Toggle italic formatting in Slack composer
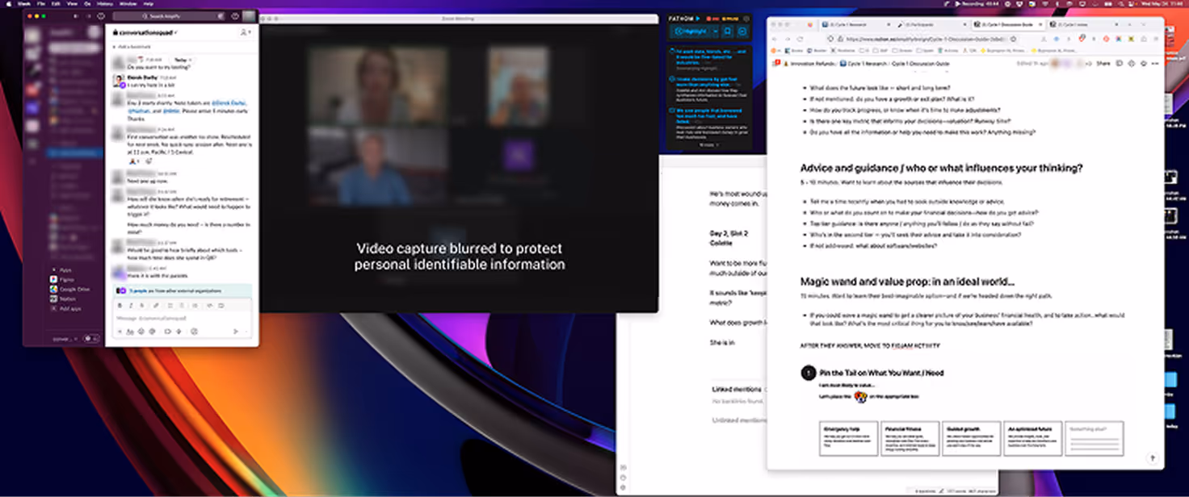Screen dimensions: 1189x497 [131, 306]
